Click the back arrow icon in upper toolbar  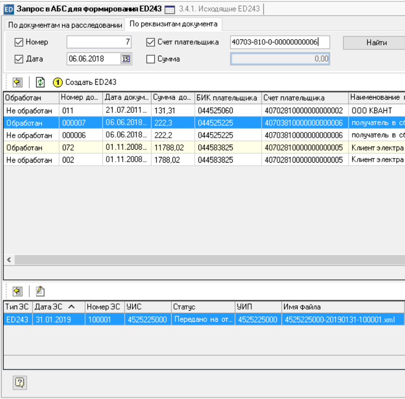click(18, 82)
